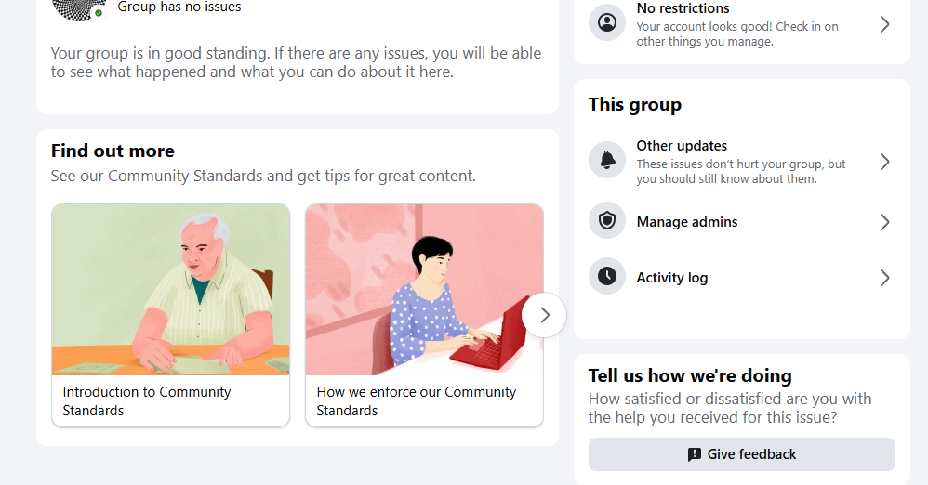Screen dimensions: 928x485
Task: Select the No restrictions account status item
Action: click(x=742, y=24)
